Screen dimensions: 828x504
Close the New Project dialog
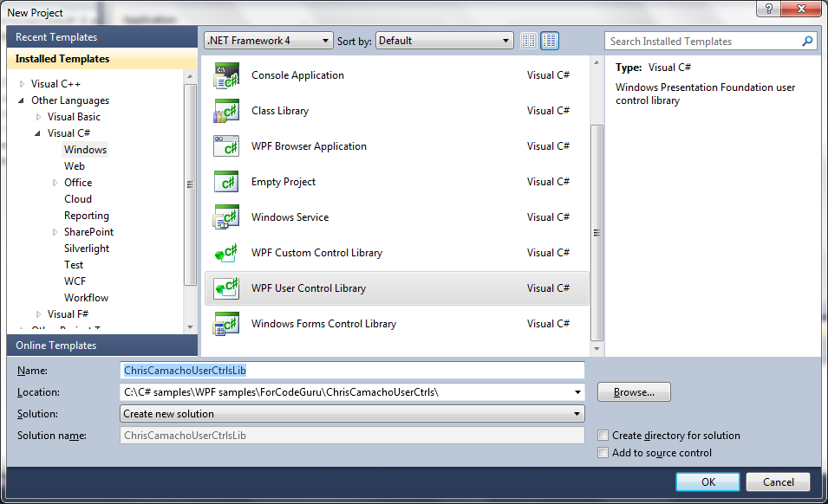click(801, 9)
